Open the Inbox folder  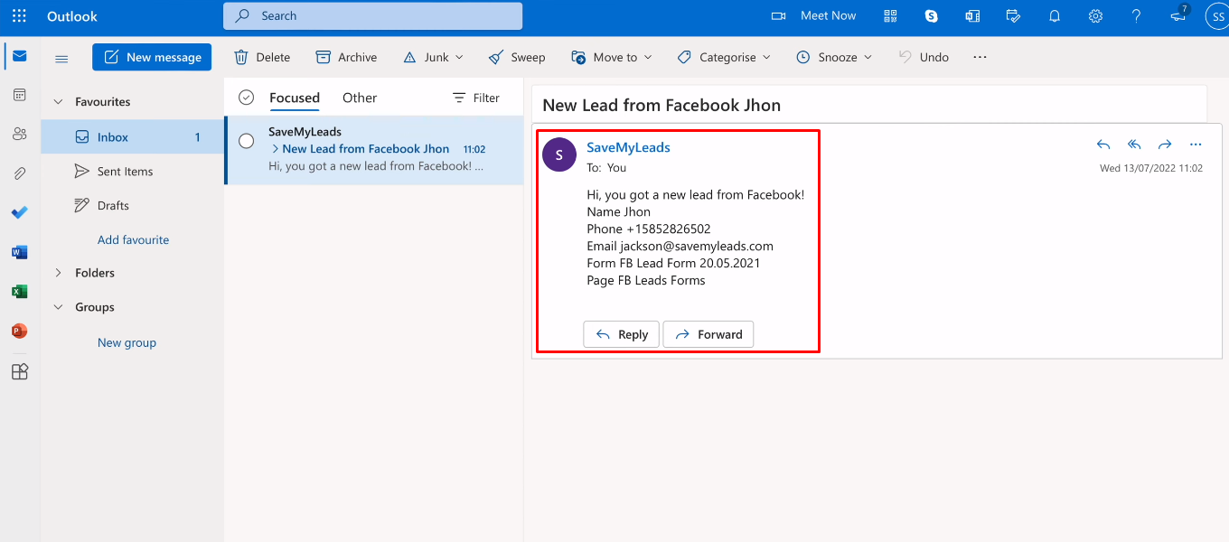(x=133, y=137)
